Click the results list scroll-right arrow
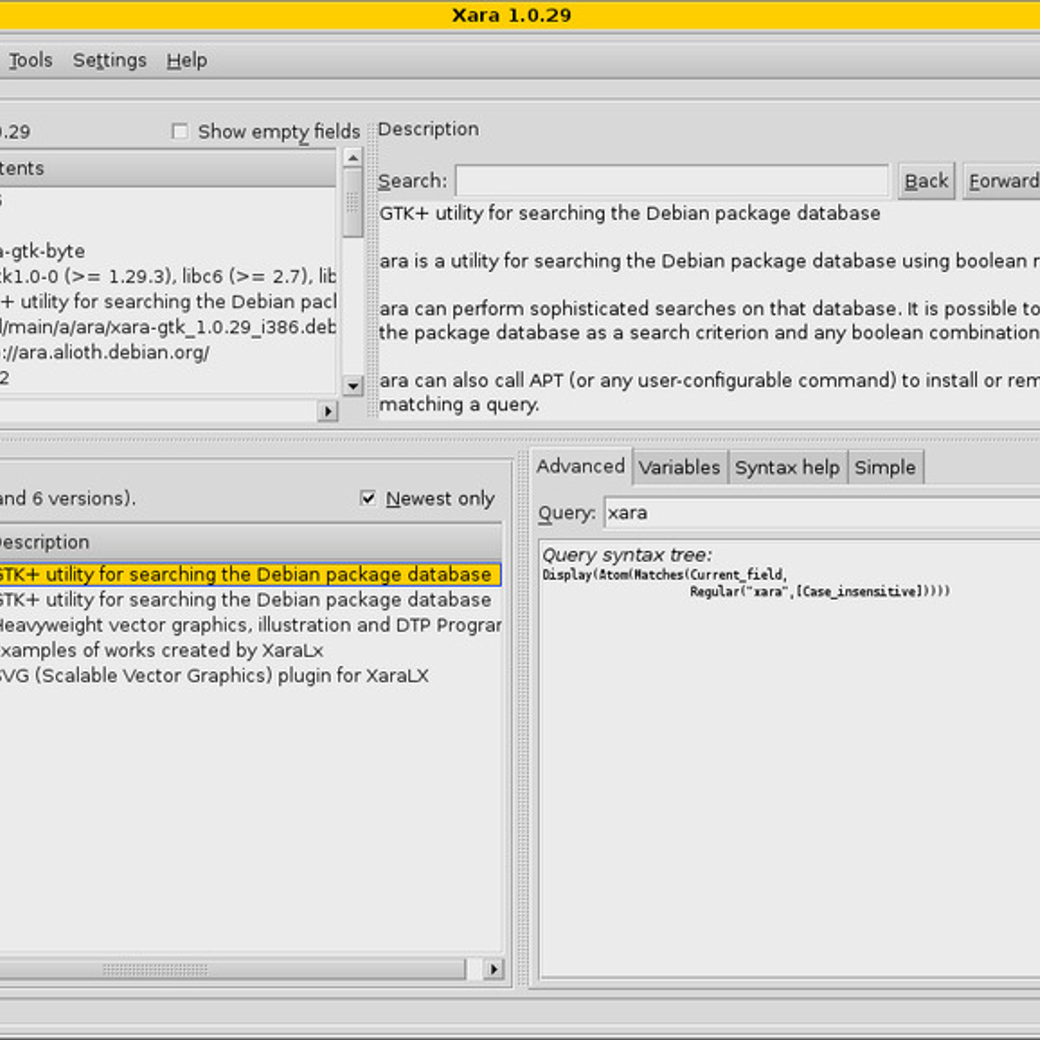The image size is (1040, 1040). click(494, 969)
